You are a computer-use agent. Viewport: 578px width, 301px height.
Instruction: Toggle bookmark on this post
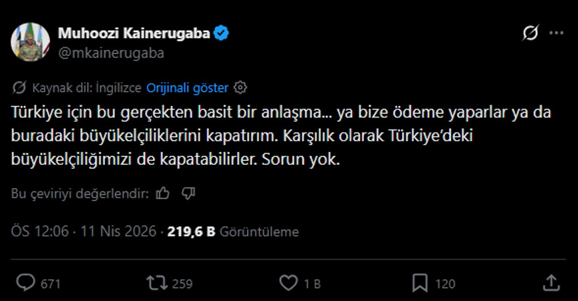(x=420, y=283)
